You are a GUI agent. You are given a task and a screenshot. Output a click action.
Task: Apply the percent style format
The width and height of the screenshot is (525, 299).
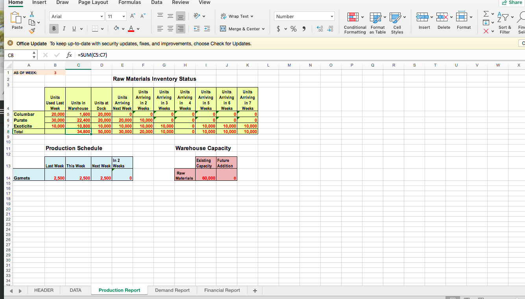click(294, 29)
